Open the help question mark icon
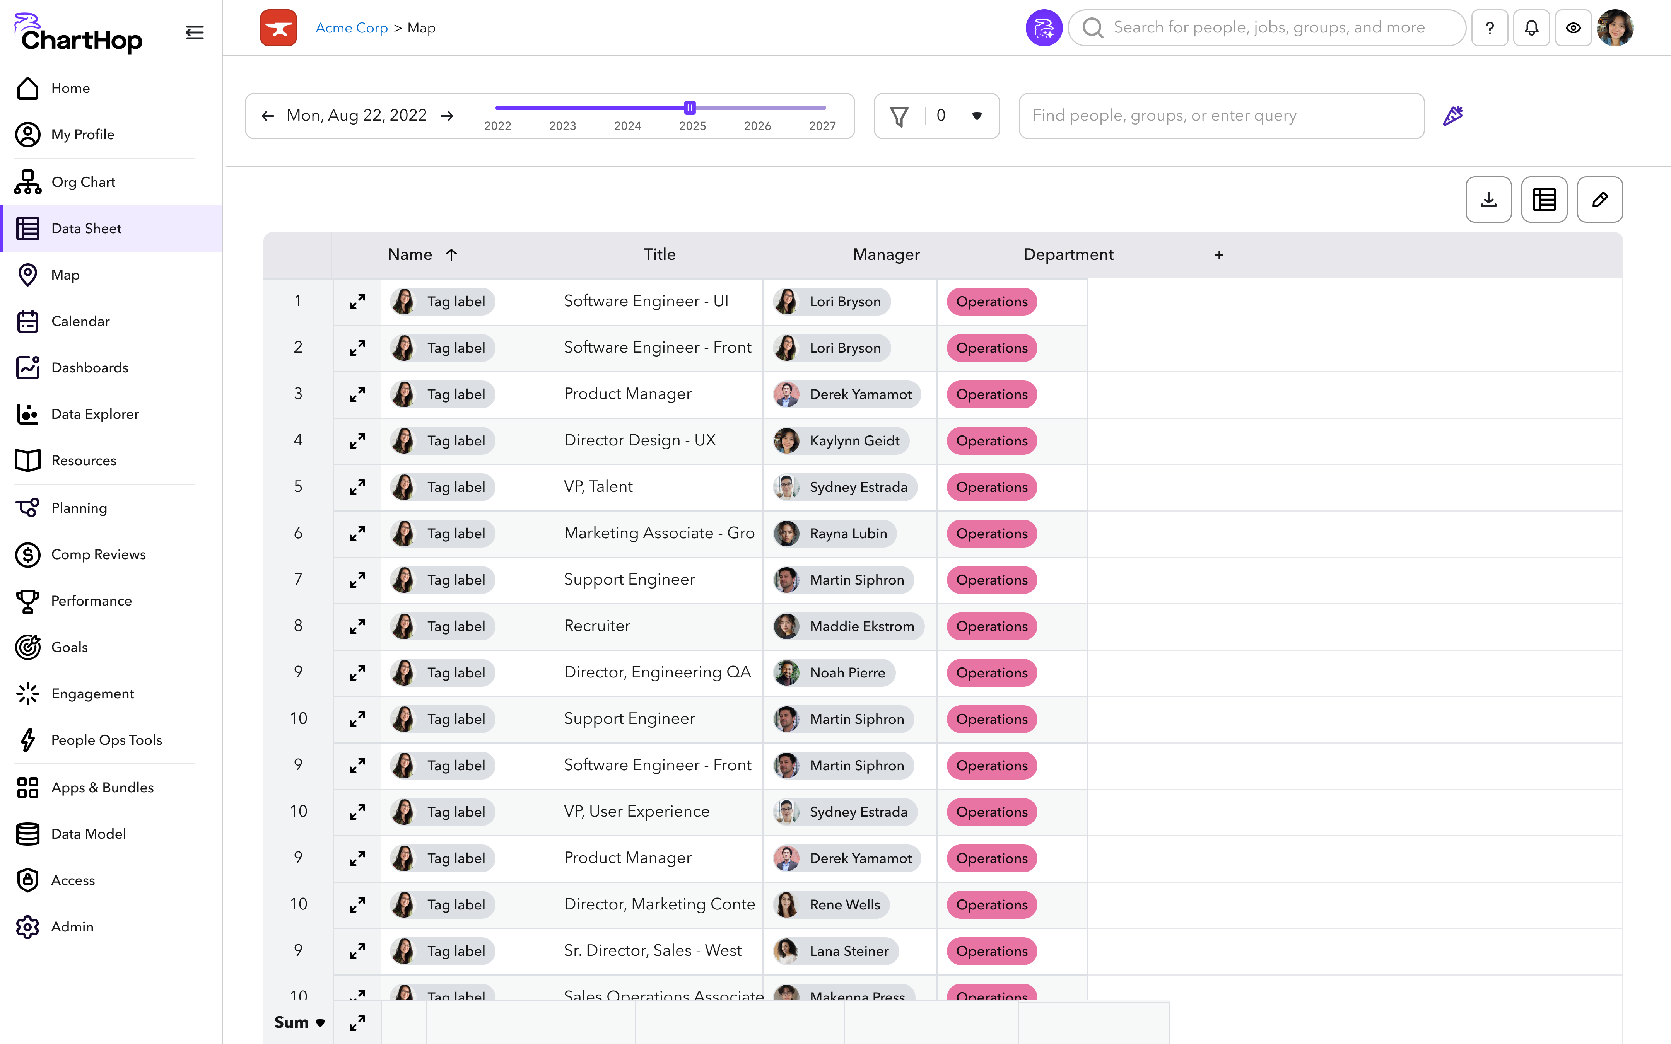Image resolution: width=1671 pixels, height=1044 pixels. (1490, 27)
